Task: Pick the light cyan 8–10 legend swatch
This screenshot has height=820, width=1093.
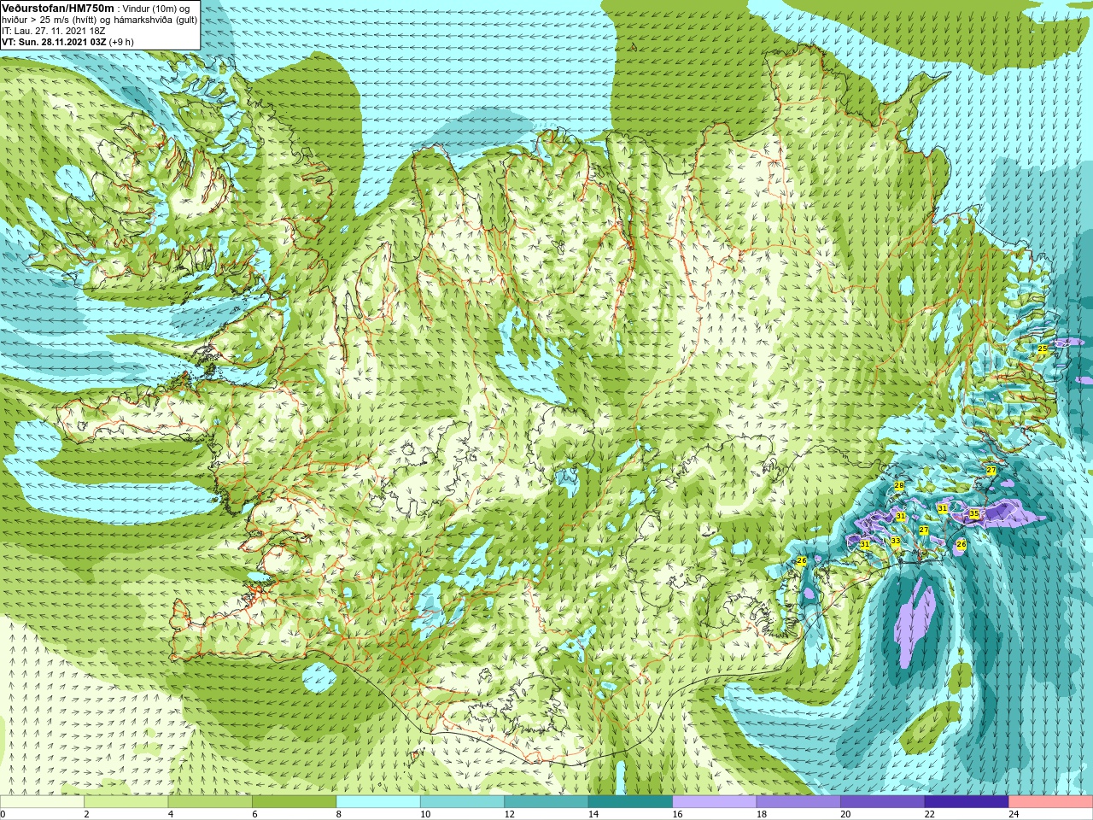Action: [x=378, y=802]
